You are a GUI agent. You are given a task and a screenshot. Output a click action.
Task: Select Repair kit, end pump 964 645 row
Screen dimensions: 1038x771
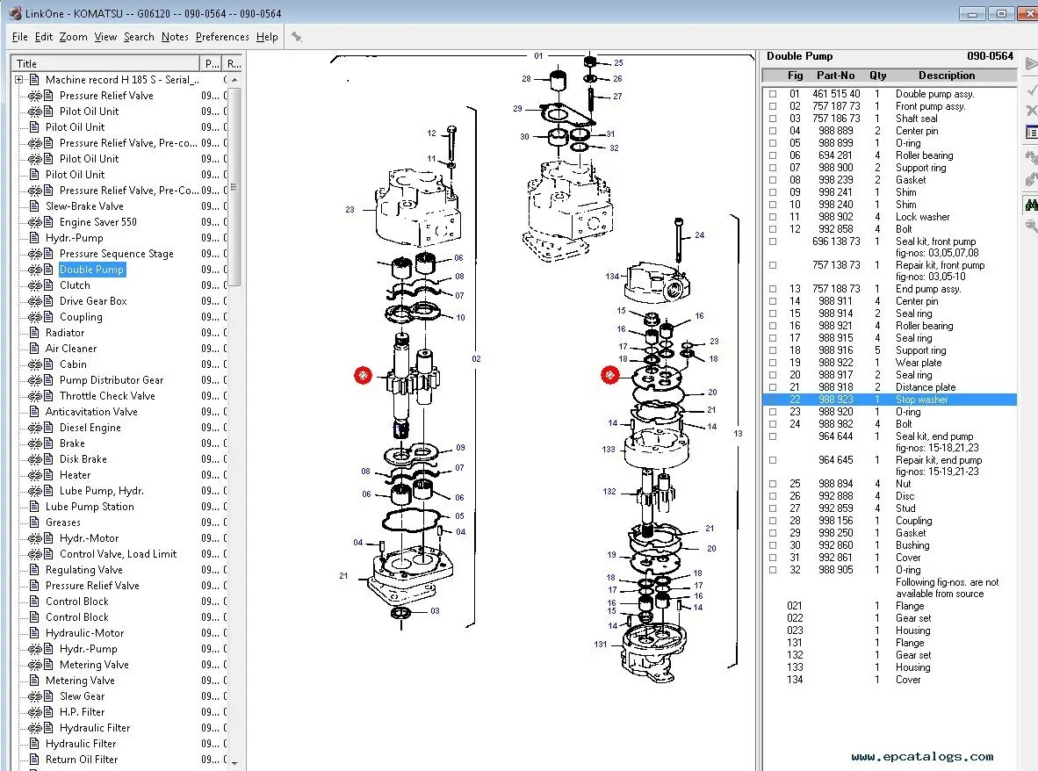(x=889, y=466)
